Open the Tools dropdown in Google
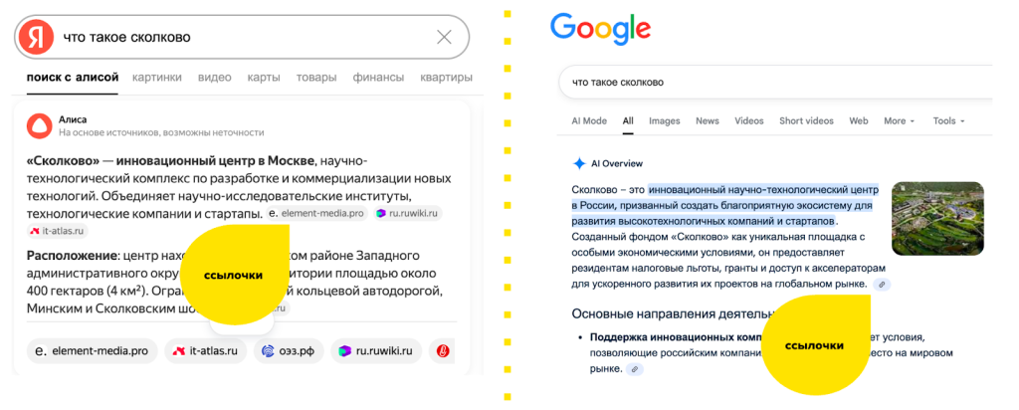This screenshot has height=410, width=1019. pos(948,121)
